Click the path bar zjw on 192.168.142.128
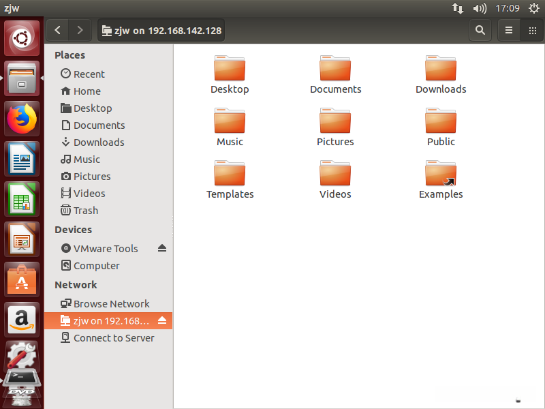 coord(161,30)
